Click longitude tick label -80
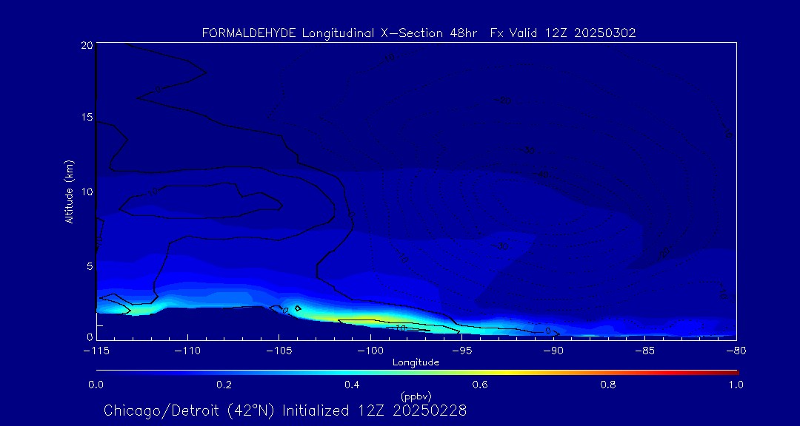The height and width of the screenshot is (426, 800). pos(736,351)
